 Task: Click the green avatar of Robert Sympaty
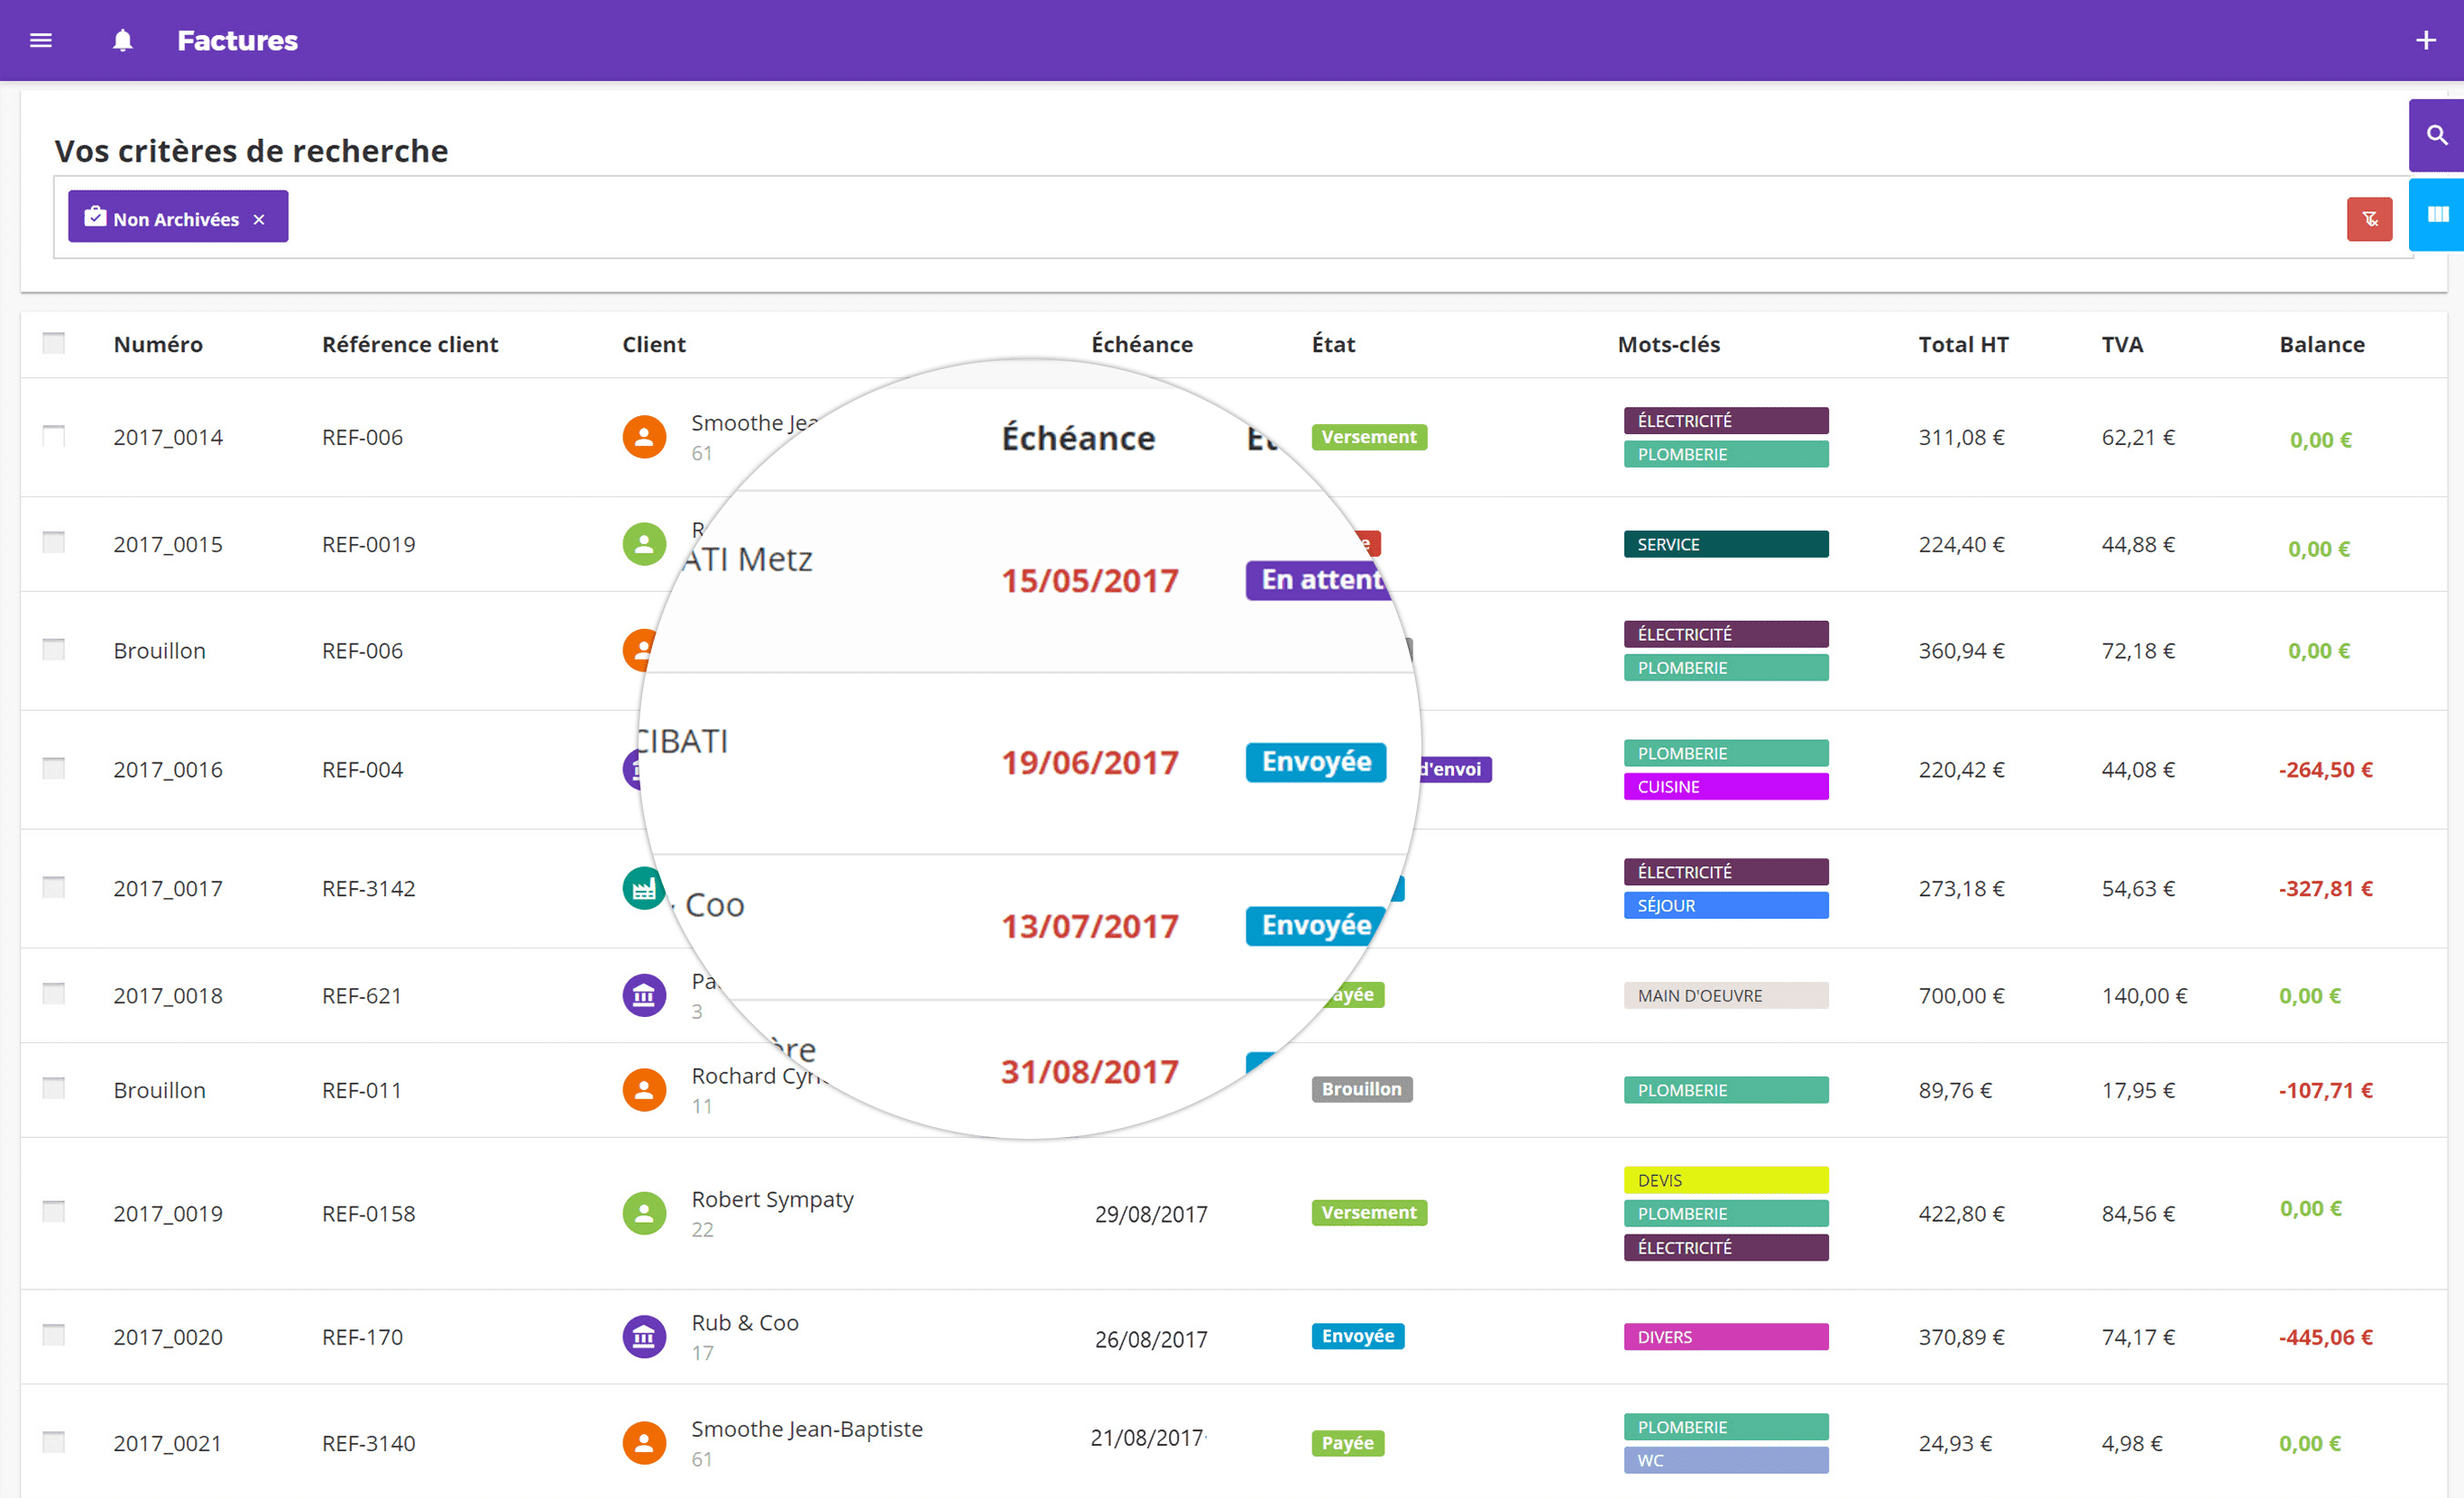pos(644,1213)
